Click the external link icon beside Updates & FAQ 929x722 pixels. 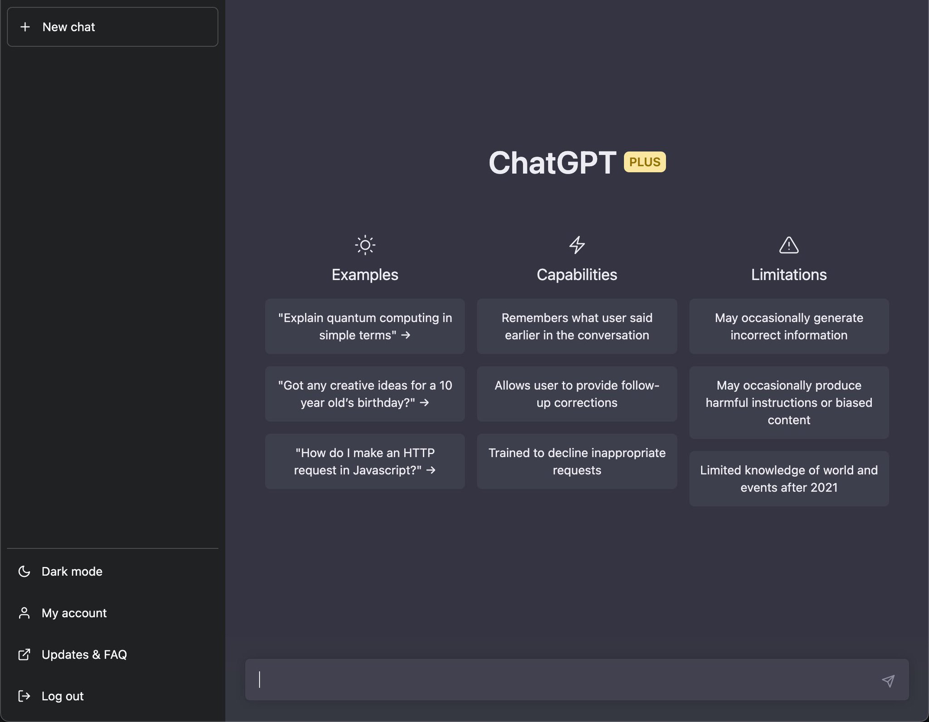click(24, 654)
